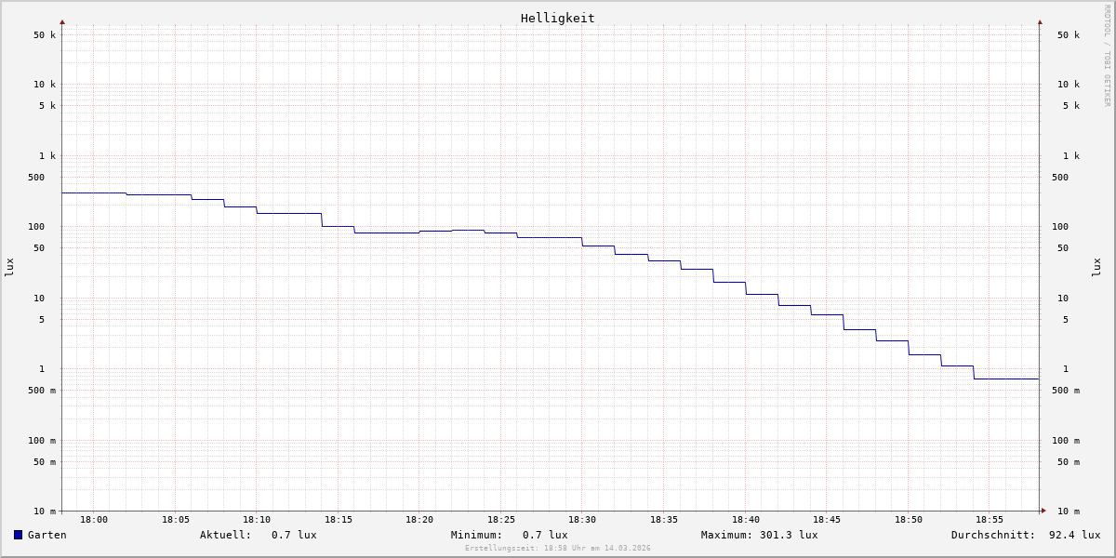Viewport: 1116px width, 558px height.
Task: Select the 18:50 time axis label
Action: (909, 520)
